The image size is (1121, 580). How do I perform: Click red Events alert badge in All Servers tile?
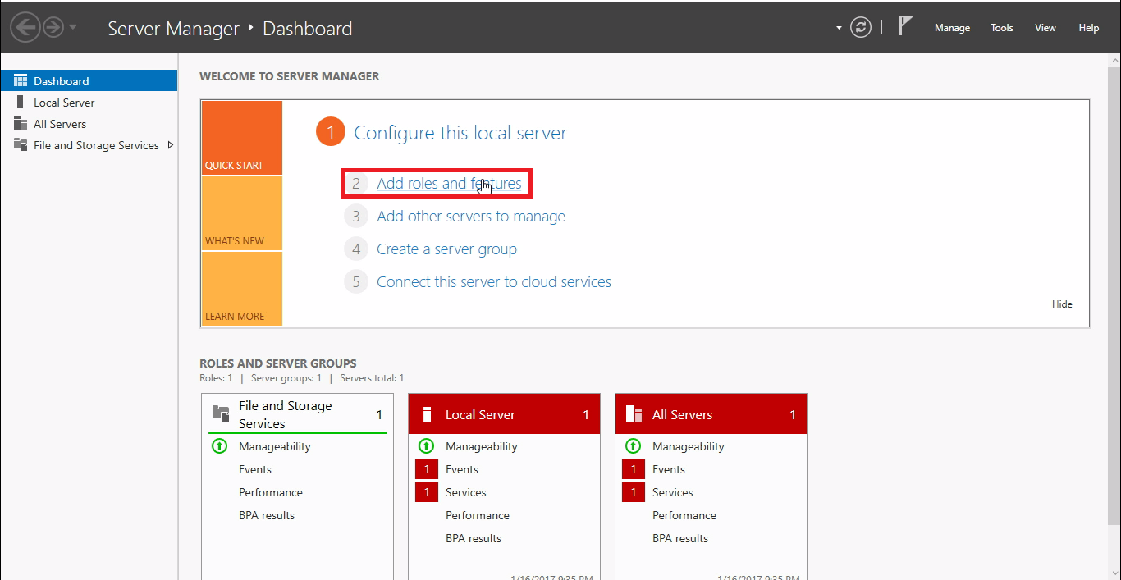(633, 469)
